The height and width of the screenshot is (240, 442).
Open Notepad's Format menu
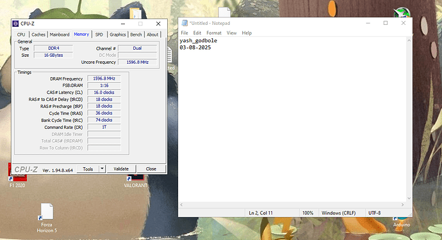click(x=214, y=33)
